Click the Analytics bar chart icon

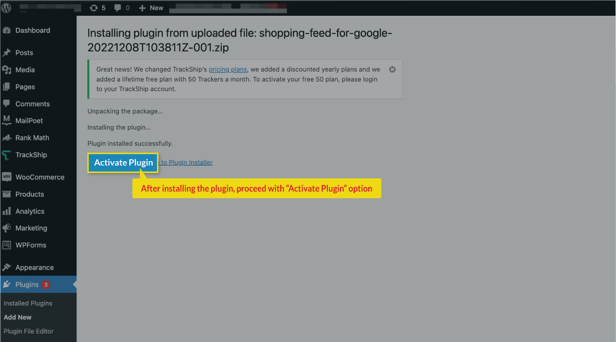(6, 211)
